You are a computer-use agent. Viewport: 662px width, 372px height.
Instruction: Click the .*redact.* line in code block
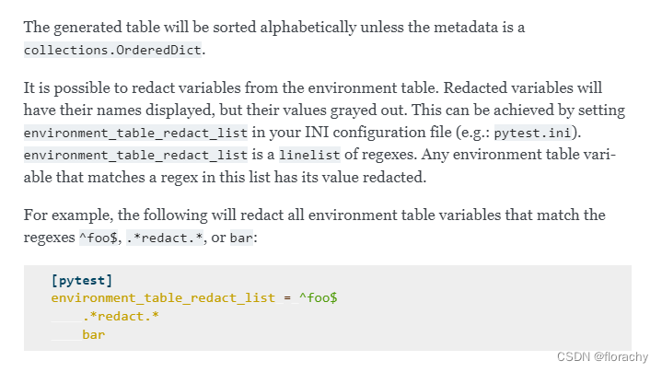point(121,316)
